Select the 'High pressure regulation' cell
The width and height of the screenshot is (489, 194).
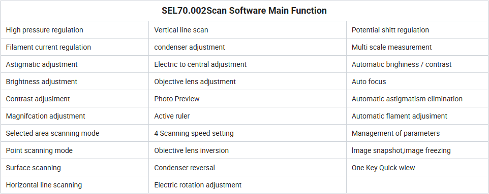75,30
